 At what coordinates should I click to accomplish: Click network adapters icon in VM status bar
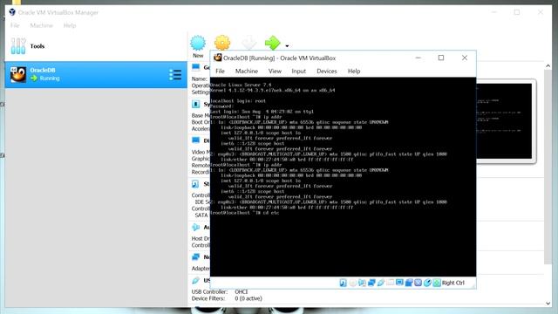coord(371,283)
